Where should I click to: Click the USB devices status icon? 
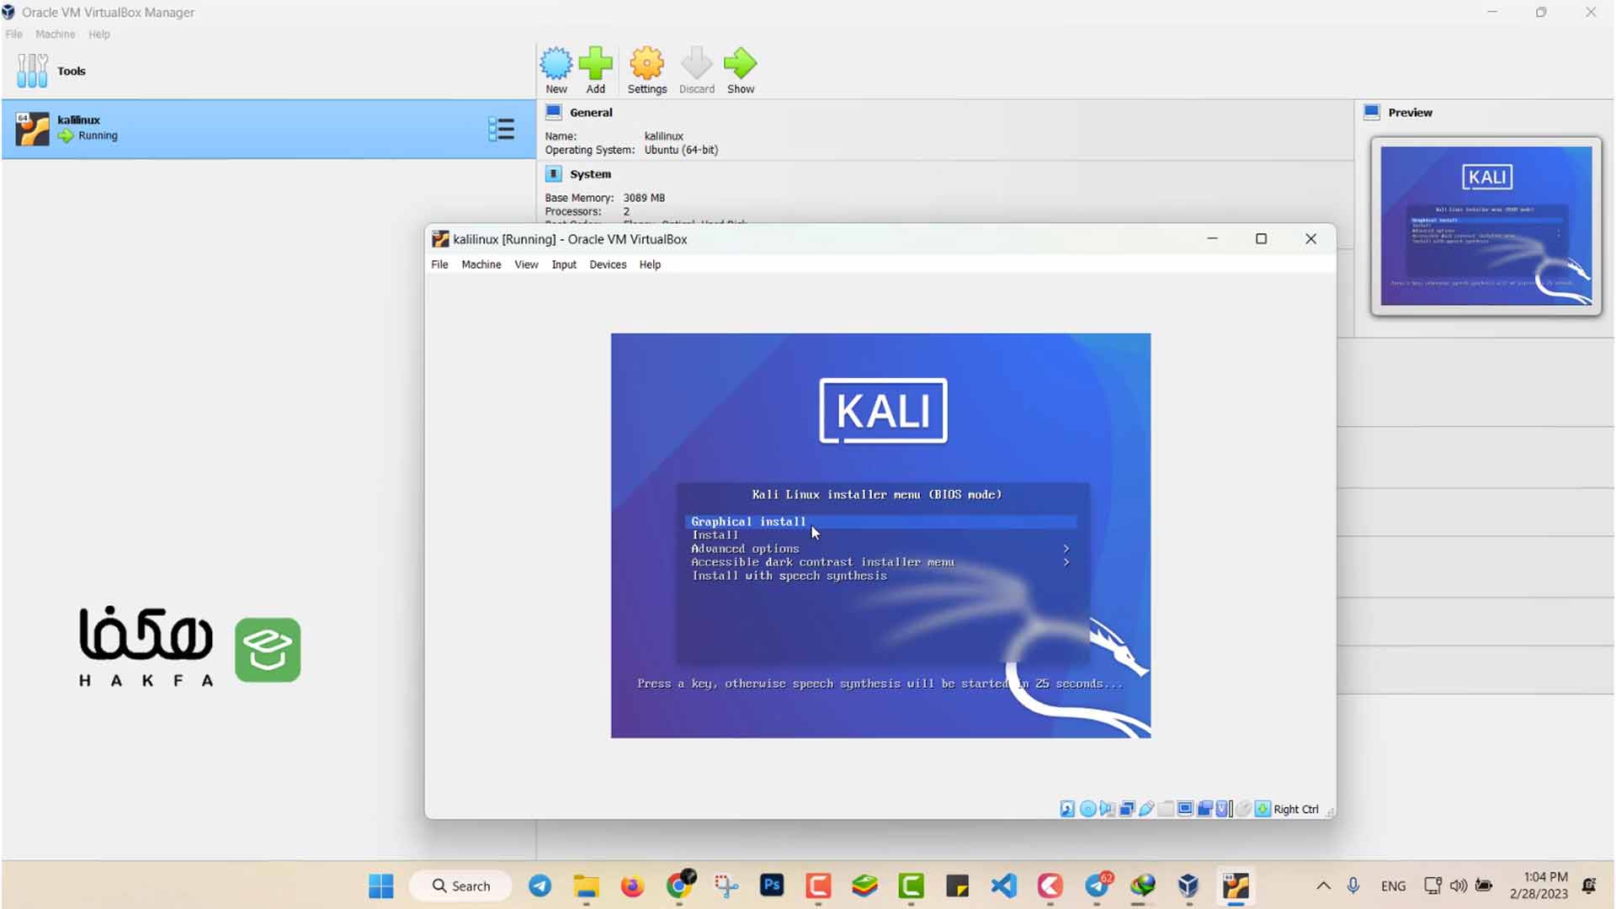[1146, 809]
